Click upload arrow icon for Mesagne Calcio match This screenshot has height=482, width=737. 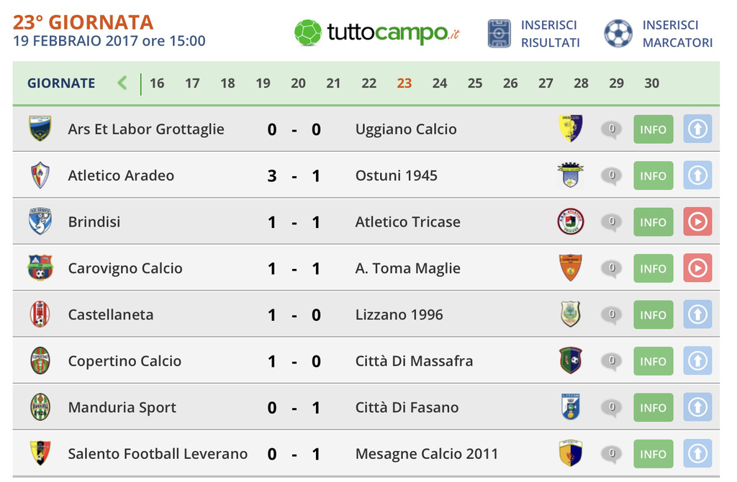coord(697,453)
